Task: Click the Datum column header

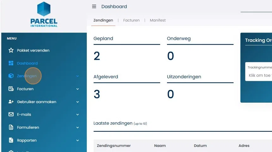Action: coord(200,146)
